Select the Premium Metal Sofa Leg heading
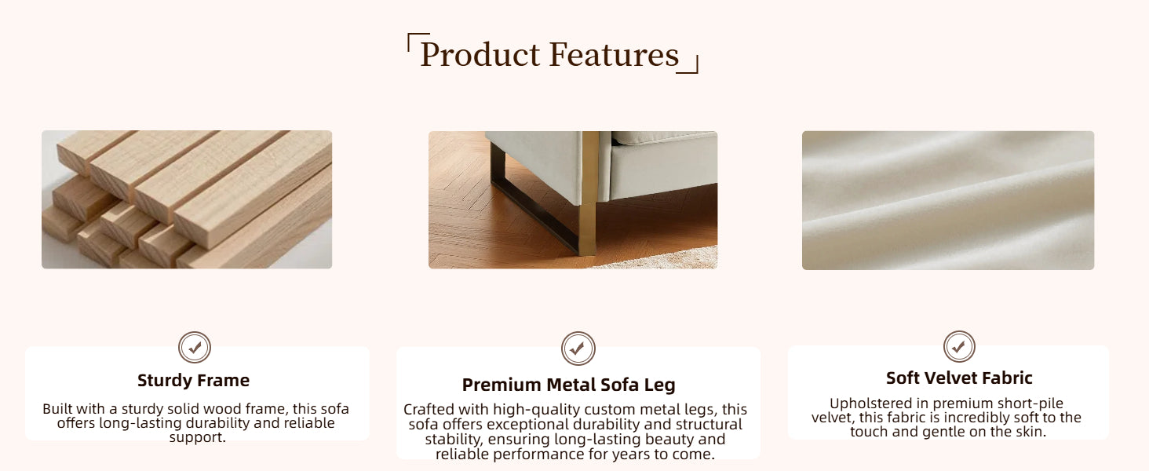This screenshot has height=471, width=1149. 568,385
